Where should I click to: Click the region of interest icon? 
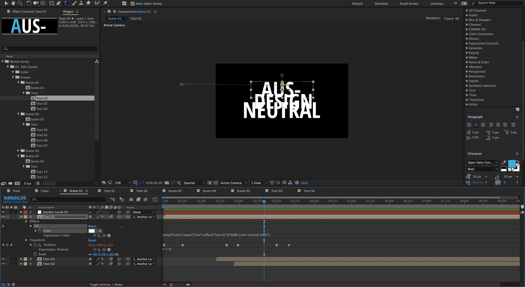210,183
